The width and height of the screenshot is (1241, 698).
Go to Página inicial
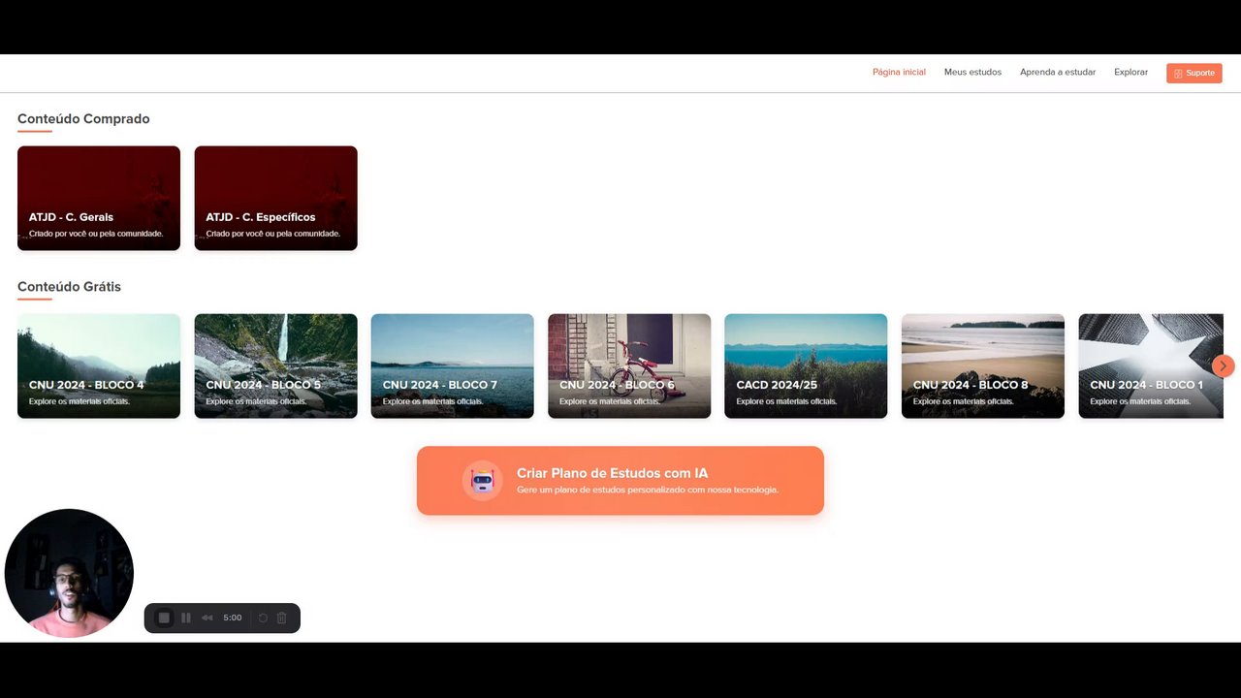(x=899, y=73)
